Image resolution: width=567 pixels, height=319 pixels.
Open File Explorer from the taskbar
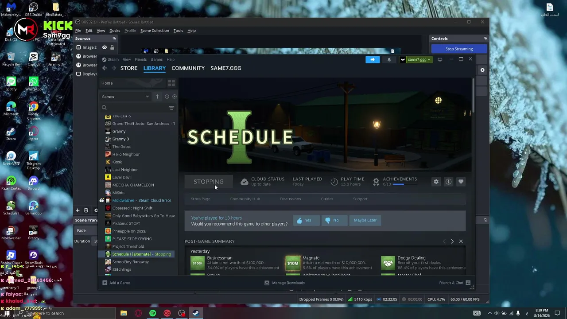click(x=124, y=313)
